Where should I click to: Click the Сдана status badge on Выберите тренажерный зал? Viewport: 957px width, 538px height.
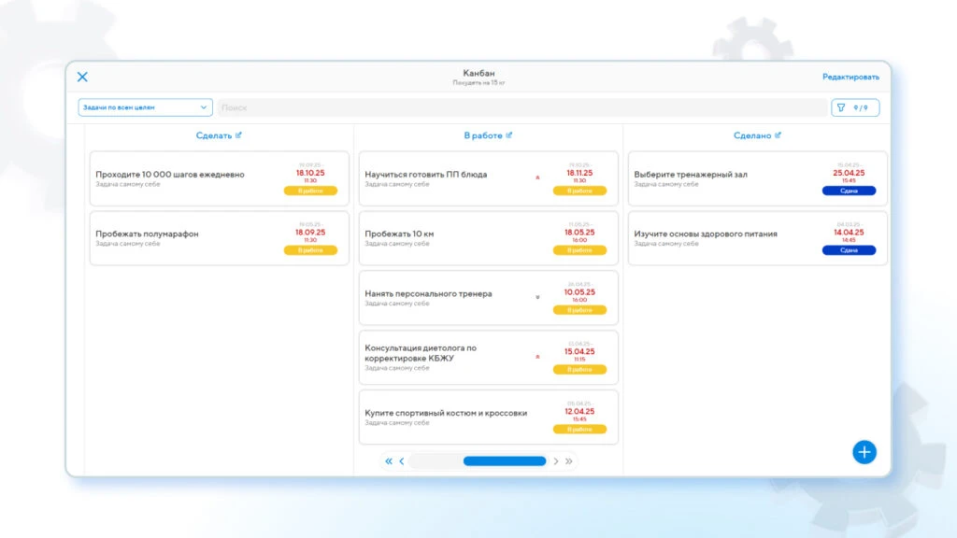tap(849, 191)
